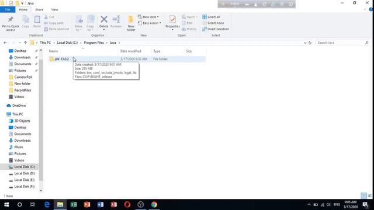Select OneDrive in navigation pane

coord(19,105)
